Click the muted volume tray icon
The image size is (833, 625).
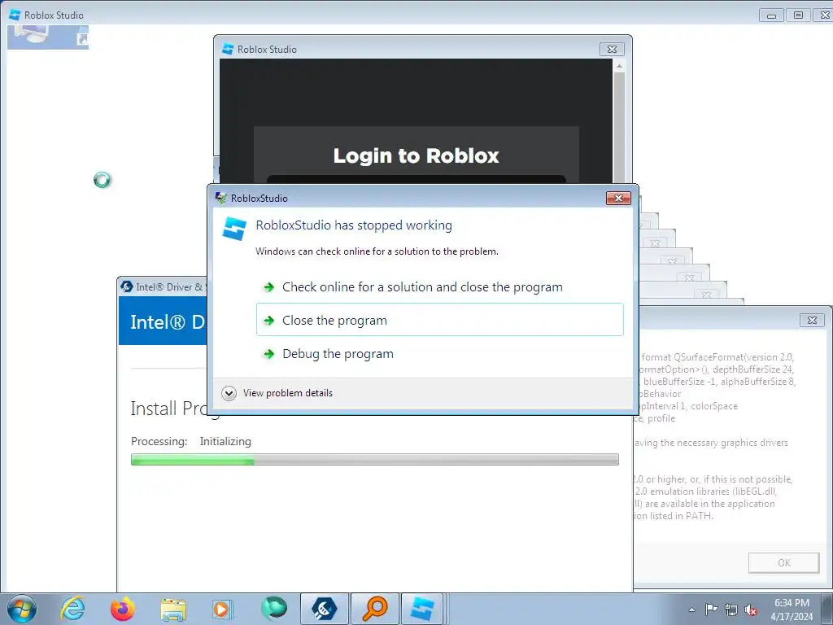(x=751, y=610)
